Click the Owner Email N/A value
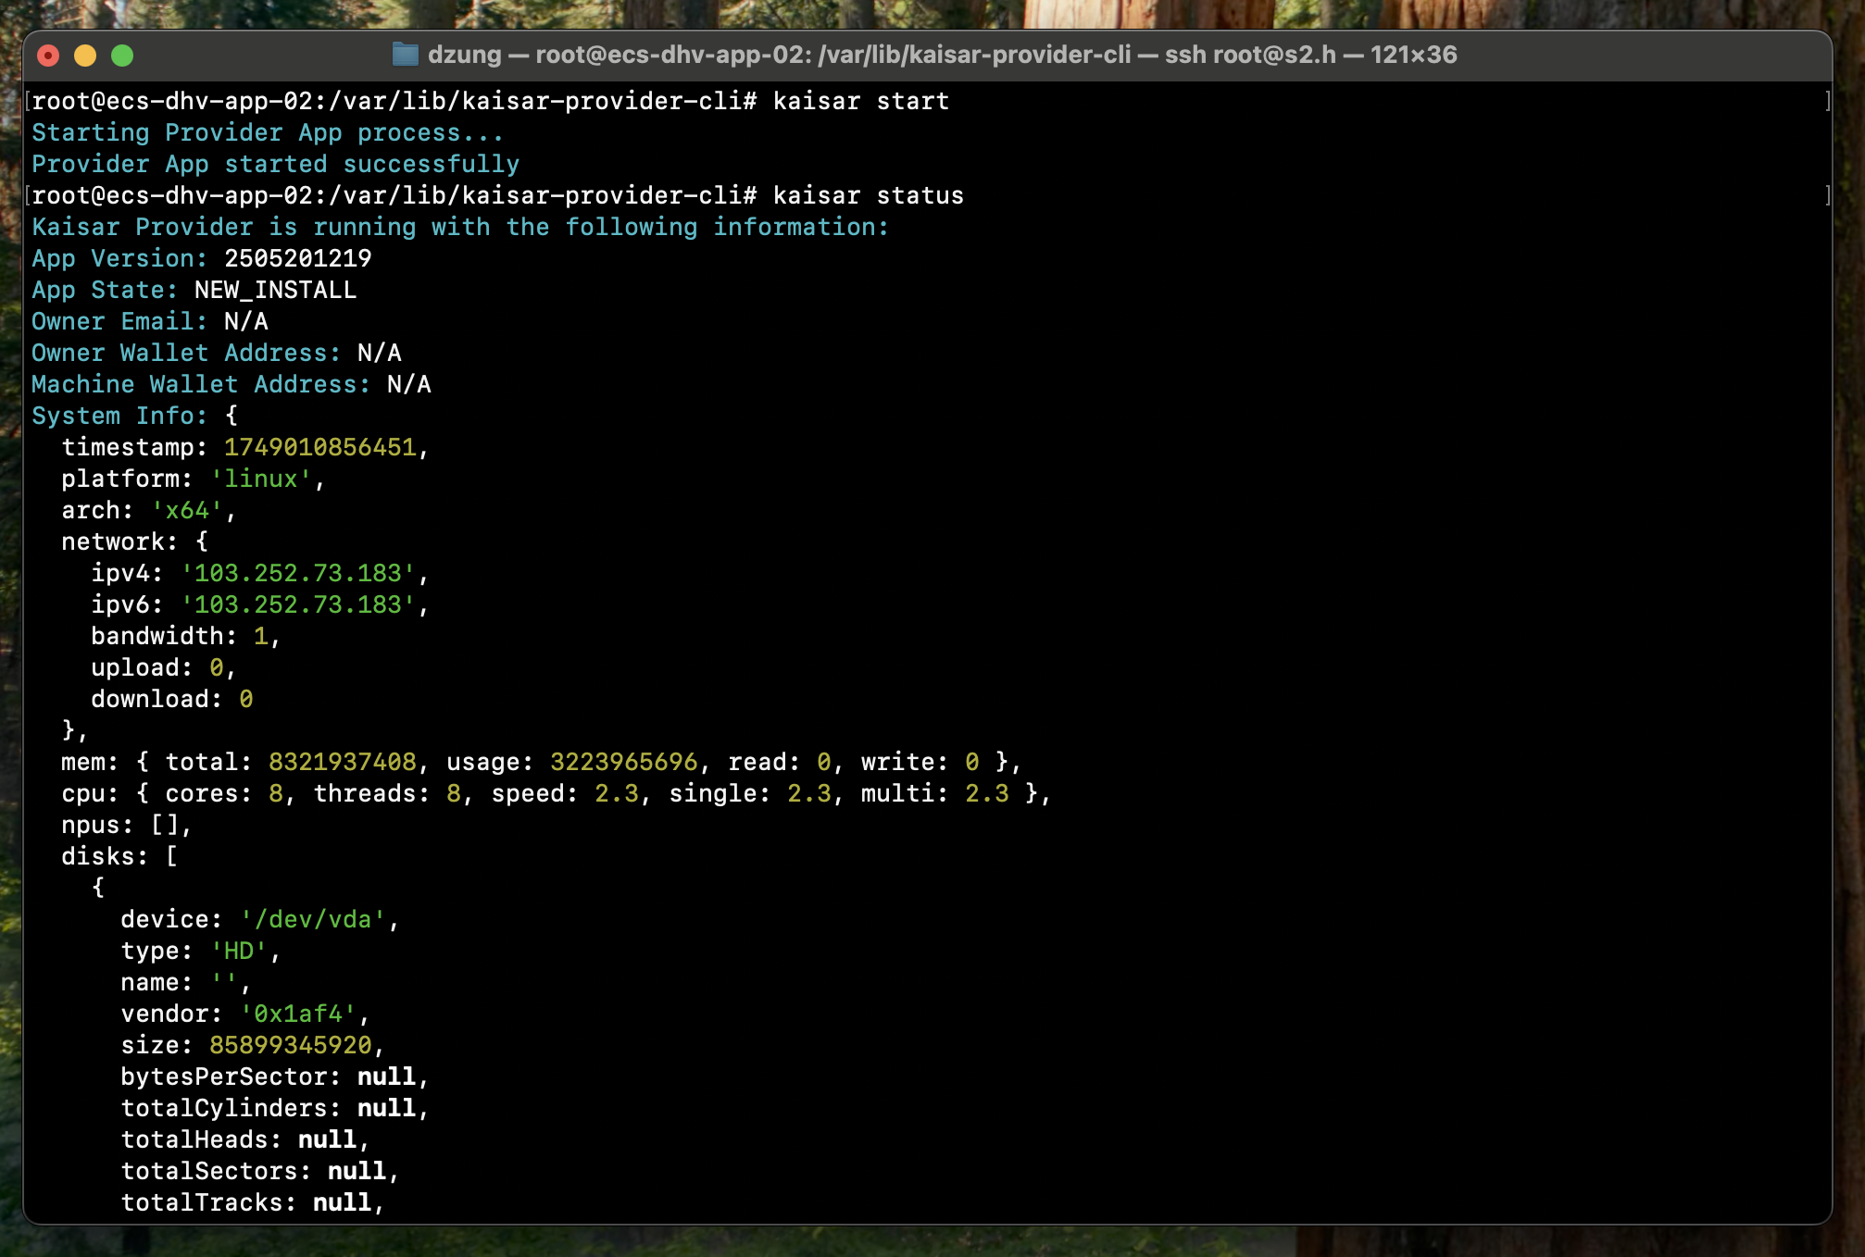Screen dimensions: 1865x1257 click(x=245, y=321)
